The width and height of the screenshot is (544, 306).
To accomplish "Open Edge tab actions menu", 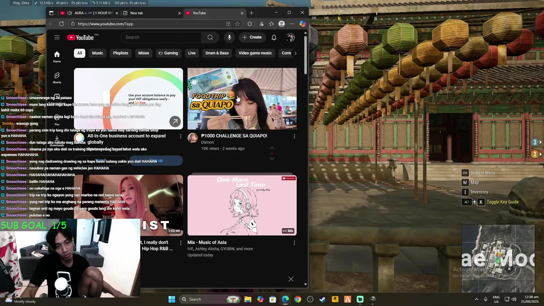I will (x=51, y=13).
